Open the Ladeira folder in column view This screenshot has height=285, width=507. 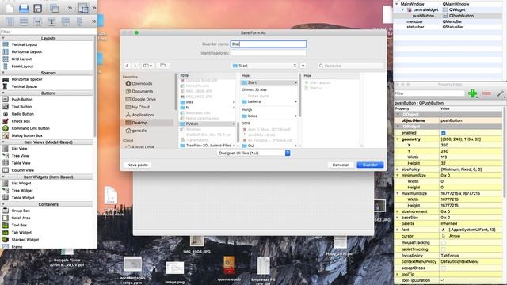click(269, 101)
